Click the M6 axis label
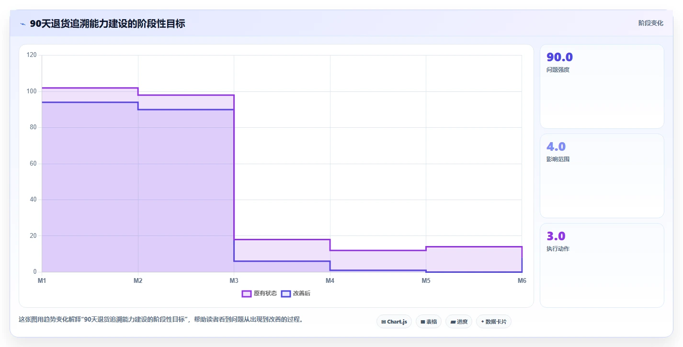Screen dimensions: 683x347 pos(522,280)
